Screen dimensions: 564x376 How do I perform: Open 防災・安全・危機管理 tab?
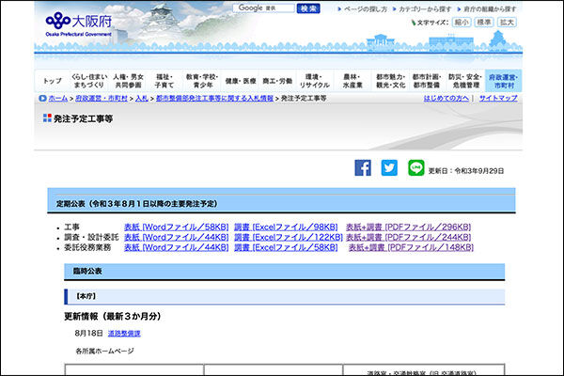tap(465, 81)
